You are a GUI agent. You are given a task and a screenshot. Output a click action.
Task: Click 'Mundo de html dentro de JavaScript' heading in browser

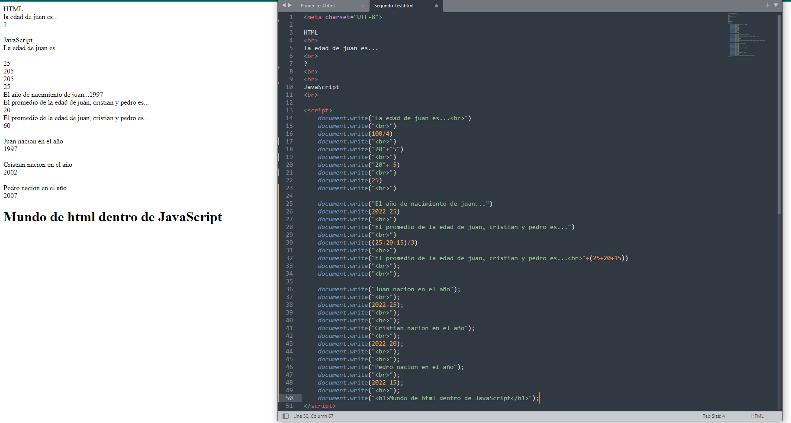point(113,217)
